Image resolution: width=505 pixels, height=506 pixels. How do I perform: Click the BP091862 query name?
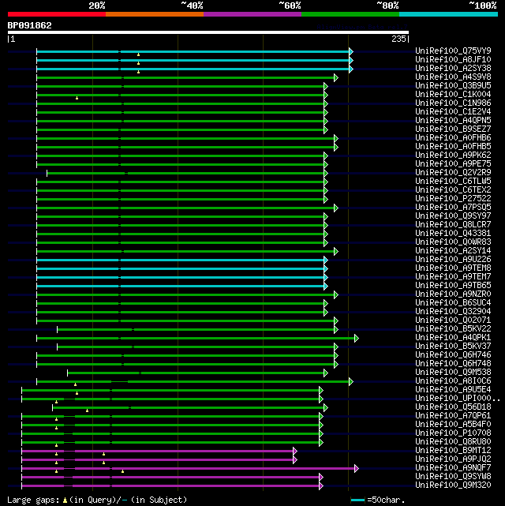coord(30,25)
